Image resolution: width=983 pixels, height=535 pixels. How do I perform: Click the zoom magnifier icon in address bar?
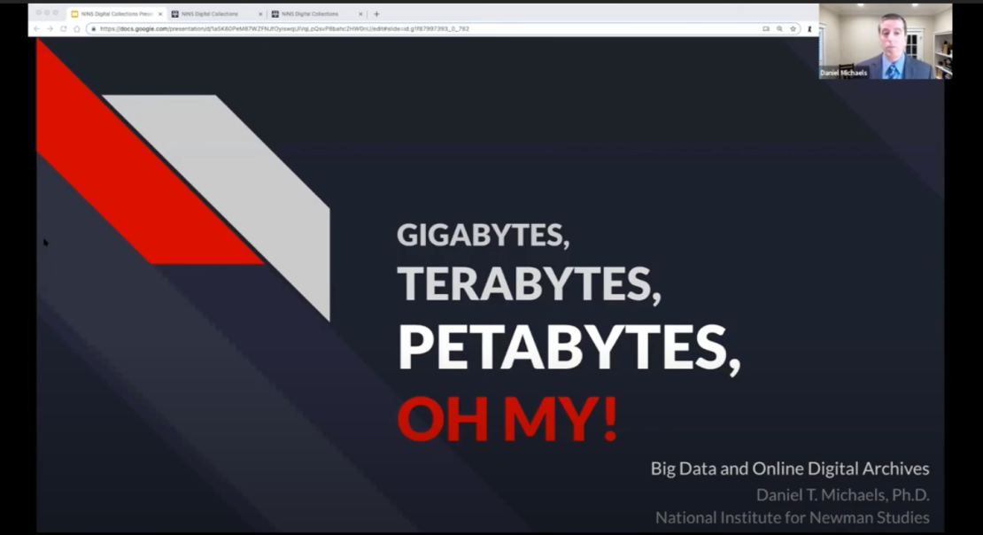coord(779,28)
